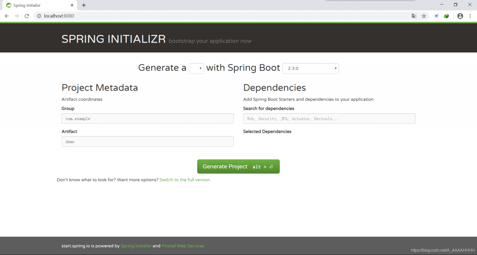
Task: Open the Pivotal Web Services footer link
Action: (183, 246)
